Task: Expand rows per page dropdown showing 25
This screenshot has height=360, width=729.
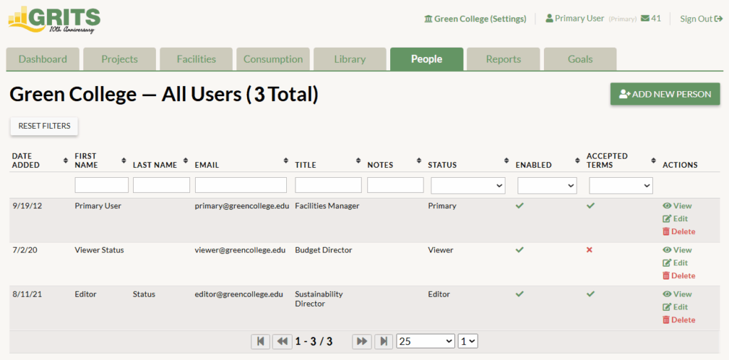Action: pyautogui.click(x=425, y=342)
